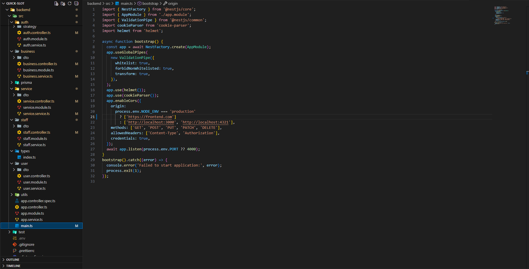Open the staff.module.ts file
Image resolution: width=529 pixels, height=269 pixels.
(35, 138)
